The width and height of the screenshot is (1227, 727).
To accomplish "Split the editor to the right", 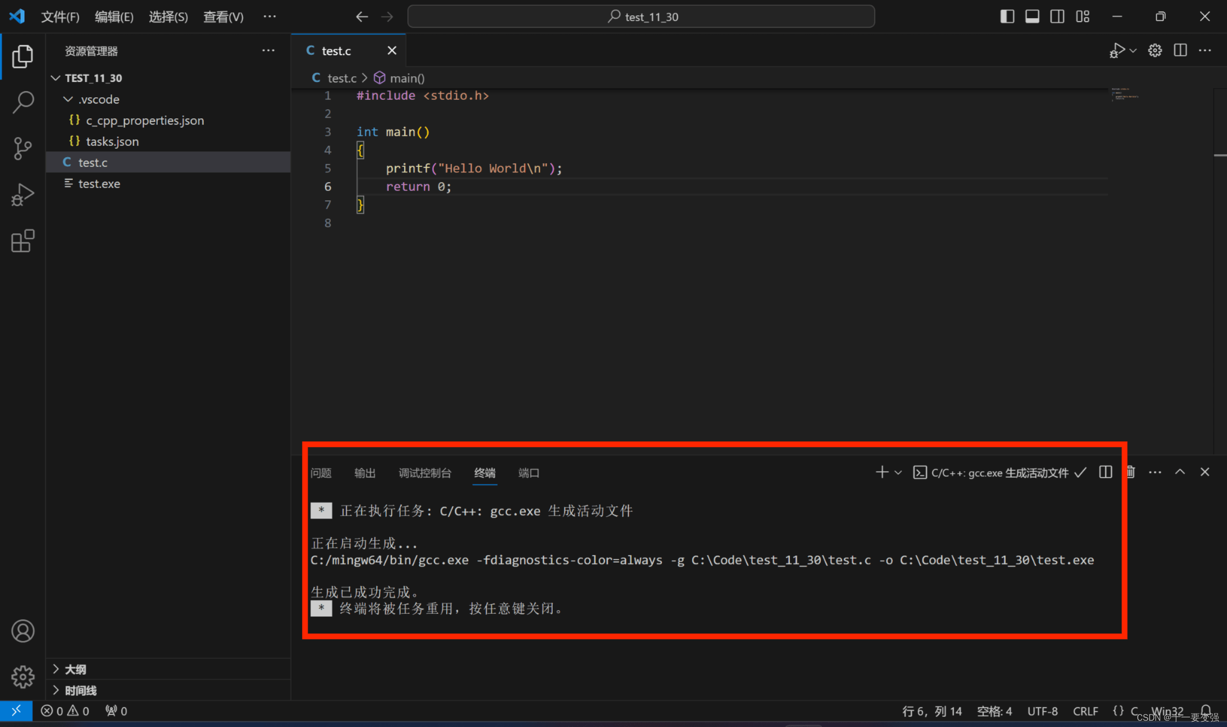I will (1180, 50).
